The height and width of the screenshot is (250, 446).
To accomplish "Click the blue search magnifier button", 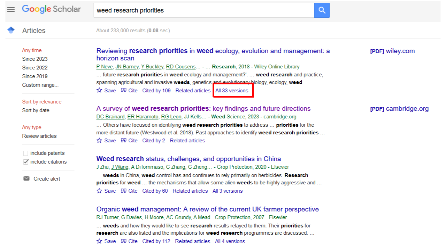I will [322, 10].
